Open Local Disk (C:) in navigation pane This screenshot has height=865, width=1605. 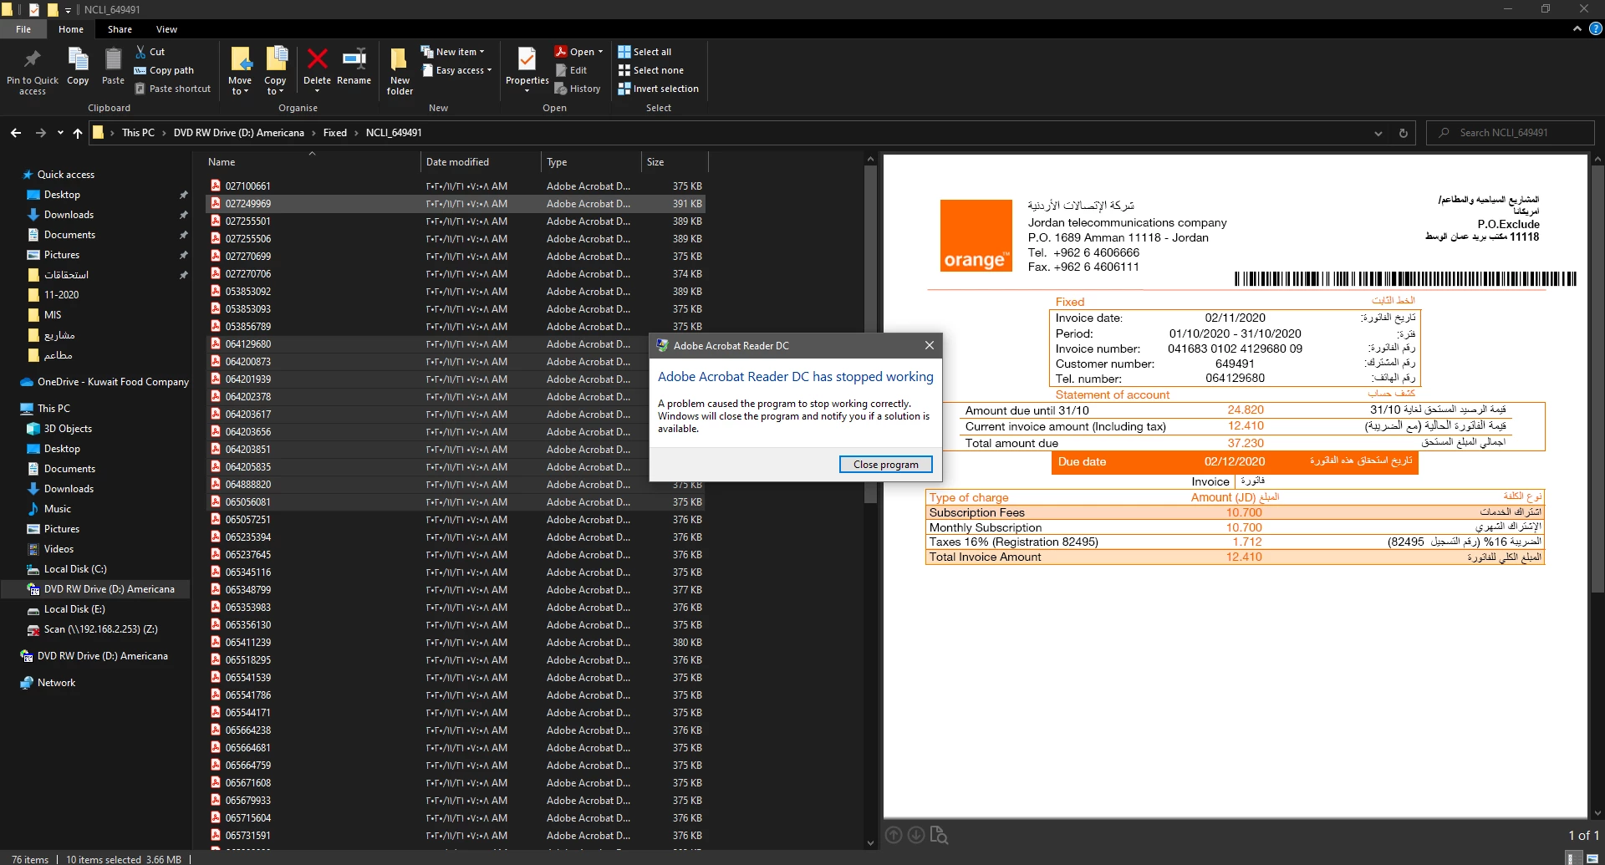(75, 569)
